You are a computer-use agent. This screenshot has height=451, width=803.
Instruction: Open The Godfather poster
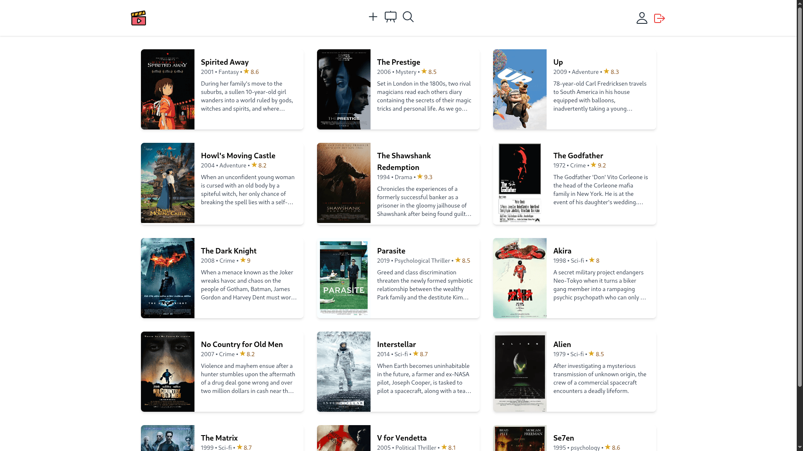click(520, 183)
